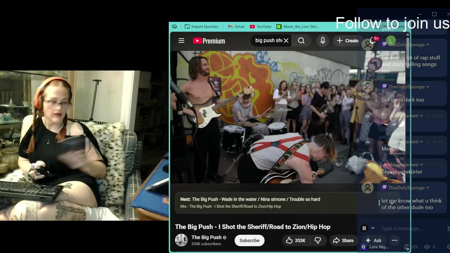Focus the 'Type a message...' chat input

402,228
